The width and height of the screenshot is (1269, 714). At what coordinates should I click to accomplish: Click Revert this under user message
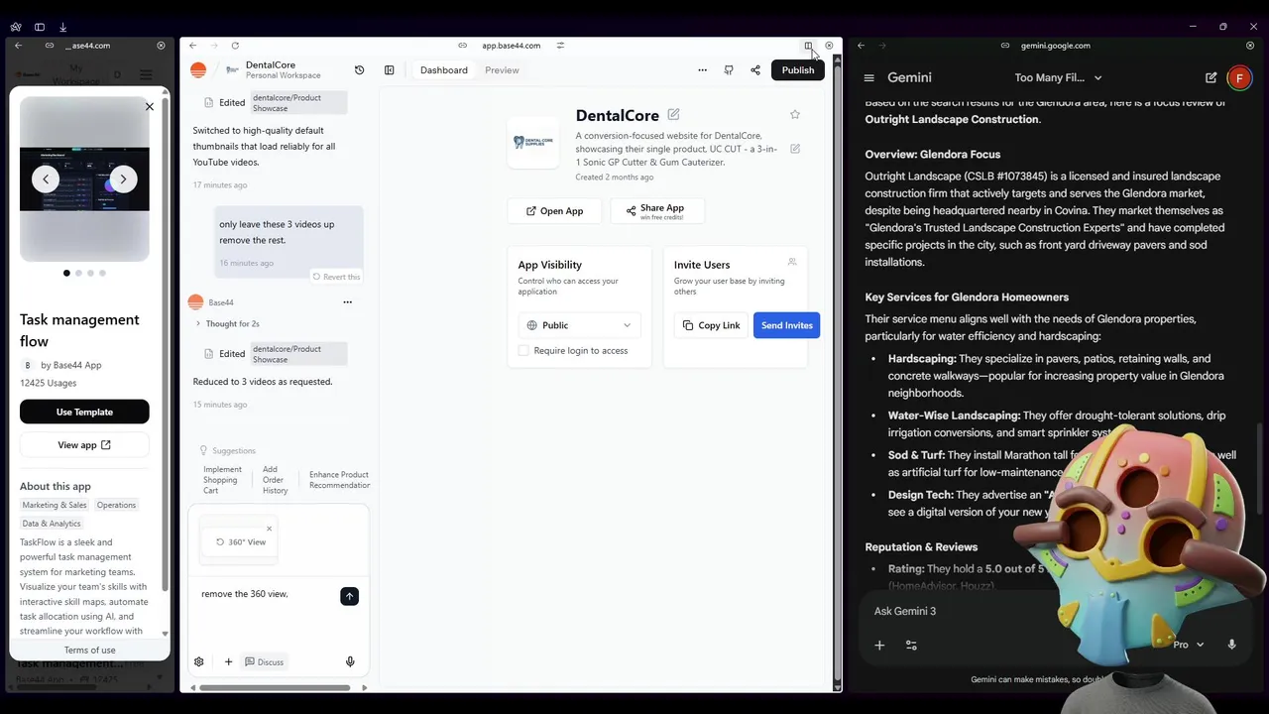coord(336,277)
